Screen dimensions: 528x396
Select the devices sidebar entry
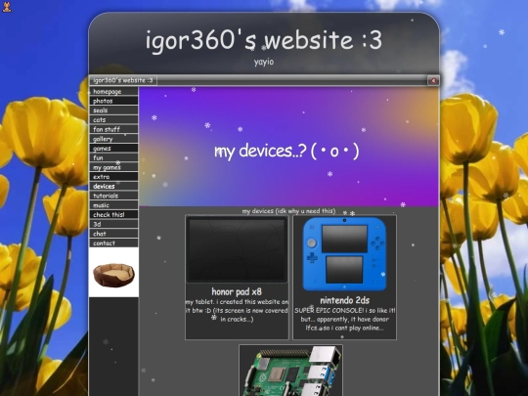click(113, 186)
